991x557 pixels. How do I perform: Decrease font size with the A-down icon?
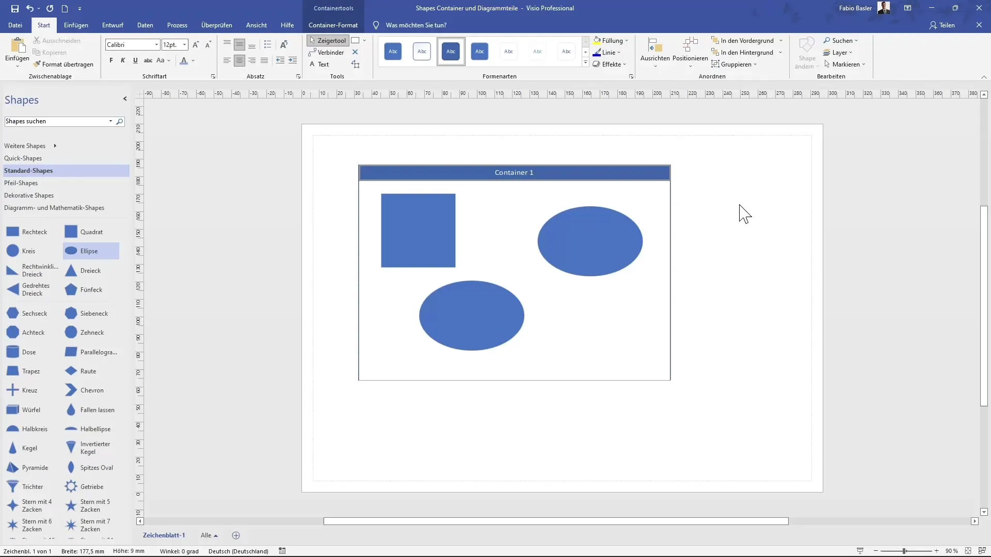(208, 45)
